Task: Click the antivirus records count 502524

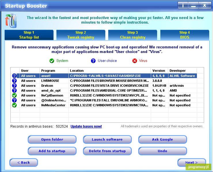Action: click(62, 126)
